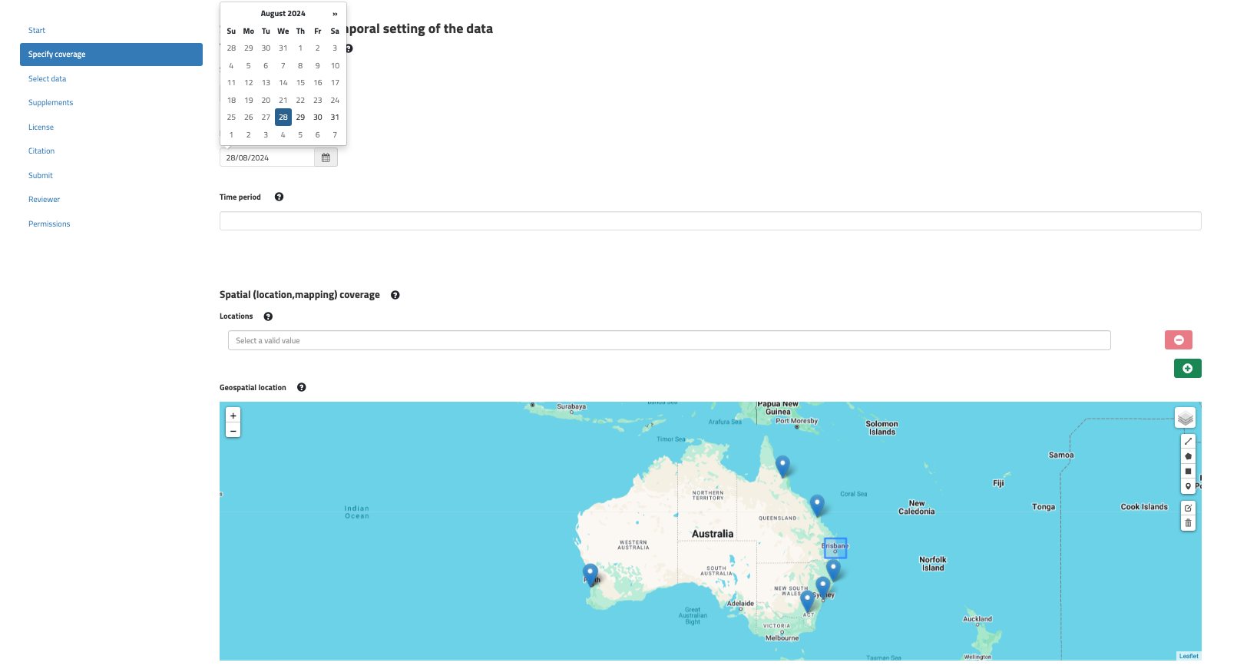Click the calendar icon beside the date

tap(326, 157)
